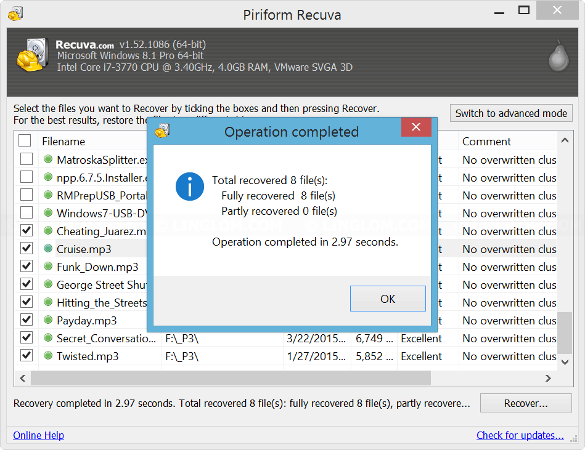Click Check for updates link

click(520, 435)
